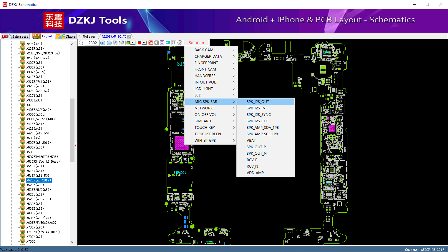Zoom in with the blue plus icon
The height and width of the screenshot is (252, 448).
[x=103, y=43]
